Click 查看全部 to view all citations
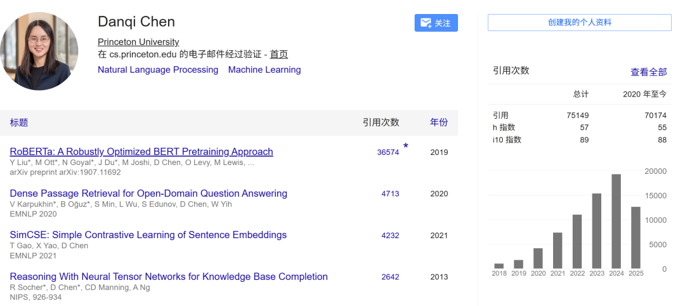Image resolution: width=685 pixels, height=306 pixels. (x=648, y=72)
